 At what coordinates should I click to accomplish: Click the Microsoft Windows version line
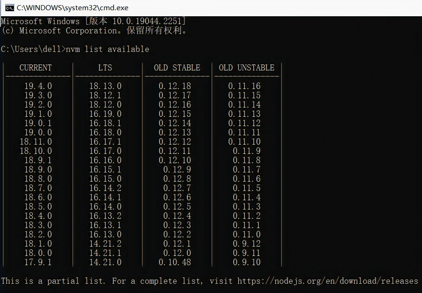[x=93, y=21]
